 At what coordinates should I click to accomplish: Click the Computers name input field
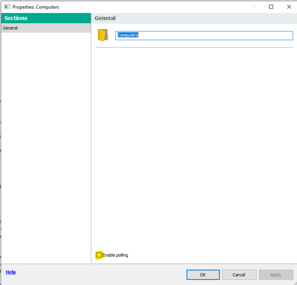tap(204, 36)
